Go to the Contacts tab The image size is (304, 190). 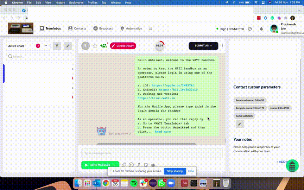[77, 28]
